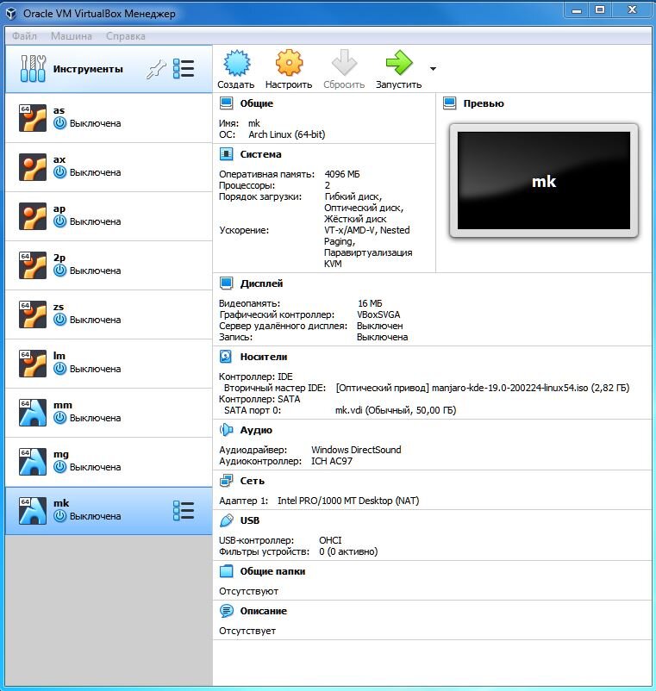Image resolution: width=656 pixels, height=691 pixels.
Task: Open the list menu icon for mk VM
Action: (184, 511)
